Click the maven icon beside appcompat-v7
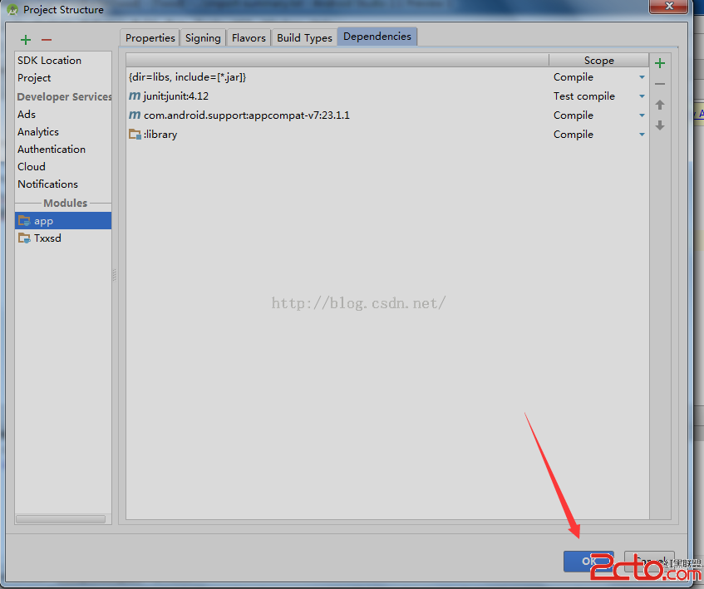704x589 pixels. [x=135, y=115]
